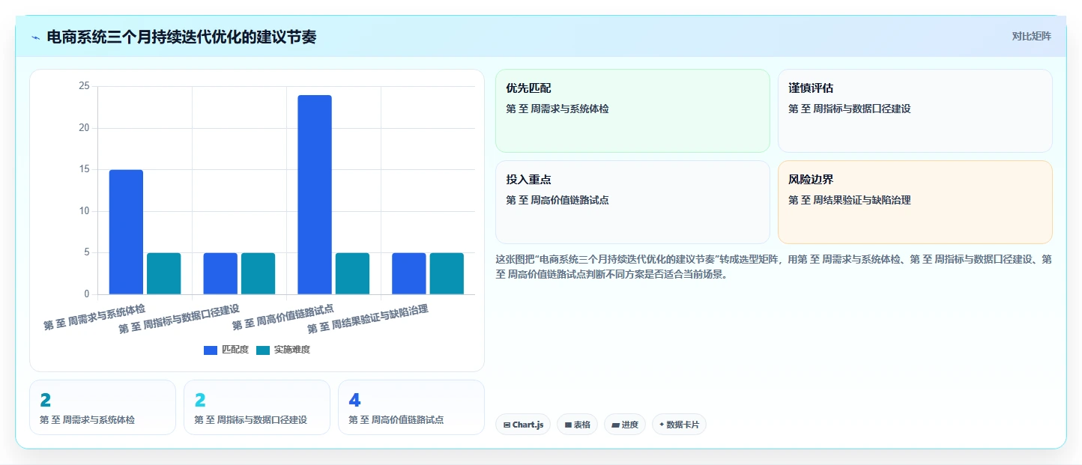Select the 进度 tag
The height and width of the screenshot is (465, 1082).
tap(625, 425)
